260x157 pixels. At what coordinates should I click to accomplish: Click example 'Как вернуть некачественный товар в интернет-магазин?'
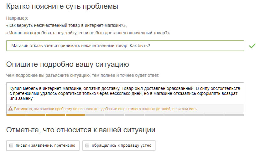point(66,26)
